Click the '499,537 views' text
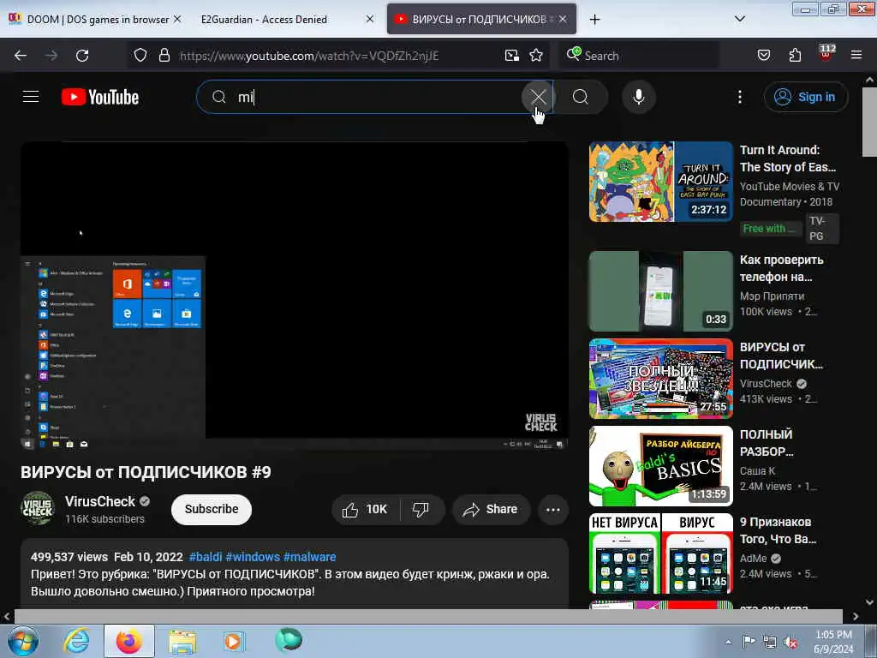This screenshot has height=658, width=877. 69,557
